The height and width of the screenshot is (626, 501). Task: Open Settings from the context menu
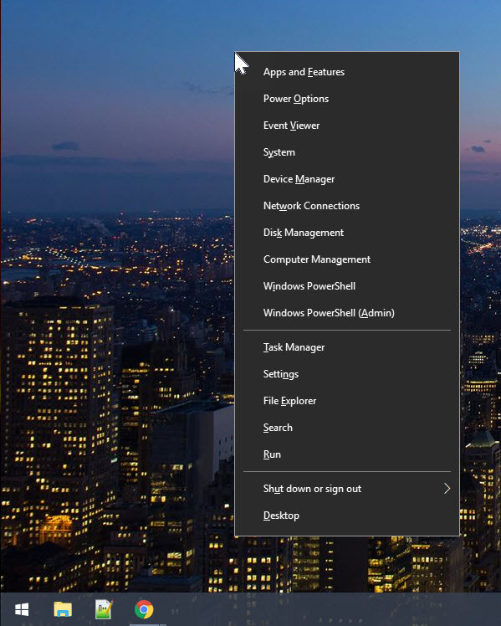pos(347,374)
